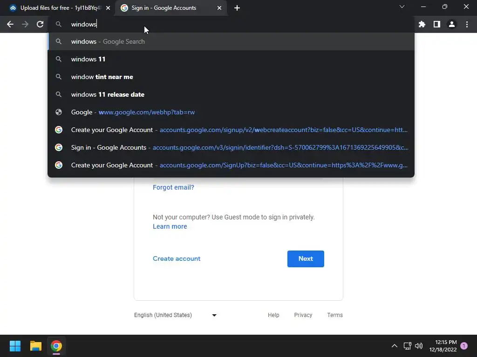Reload the page with the refresh icon
This screenshot has width=477, height=357.
click(40, 24)
